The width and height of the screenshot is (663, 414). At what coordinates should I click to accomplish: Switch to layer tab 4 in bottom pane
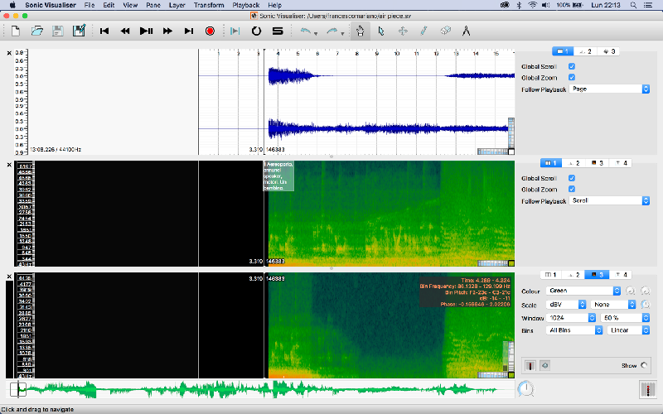click(x=622, y=274)
